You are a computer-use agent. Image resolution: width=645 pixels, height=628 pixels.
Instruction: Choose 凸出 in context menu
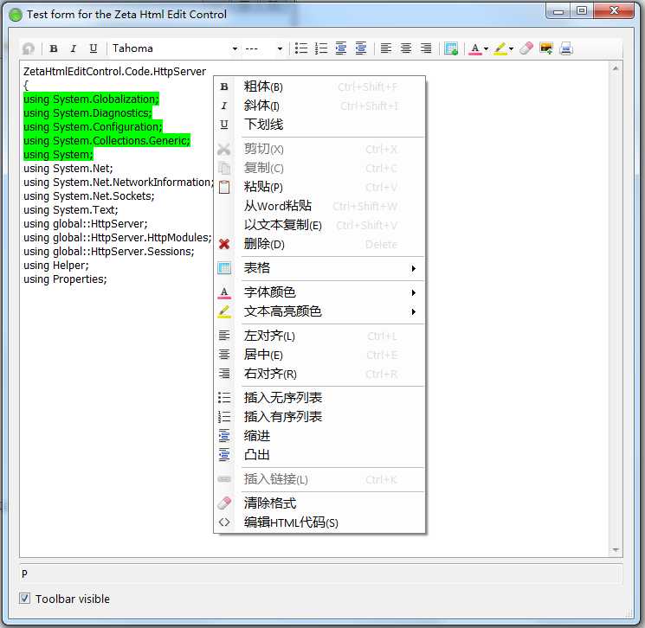[320, 454]
